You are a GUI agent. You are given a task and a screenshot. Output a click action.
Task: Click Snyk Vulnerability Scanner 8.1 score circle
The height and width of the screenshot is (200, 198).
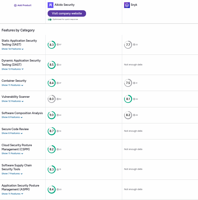[x=128, y=99]
